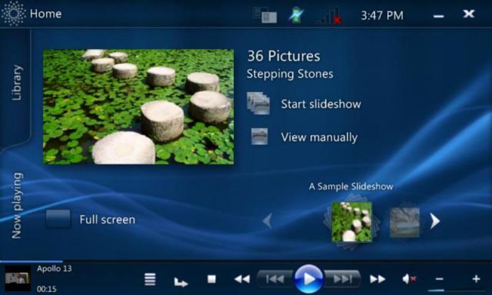Check the battery power status icon
492x295 pixels.
click(296, 15)
